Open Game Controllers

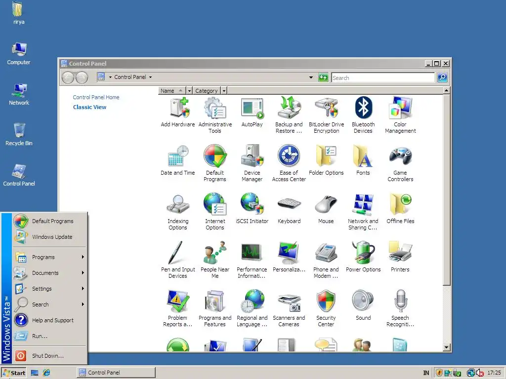400,163
